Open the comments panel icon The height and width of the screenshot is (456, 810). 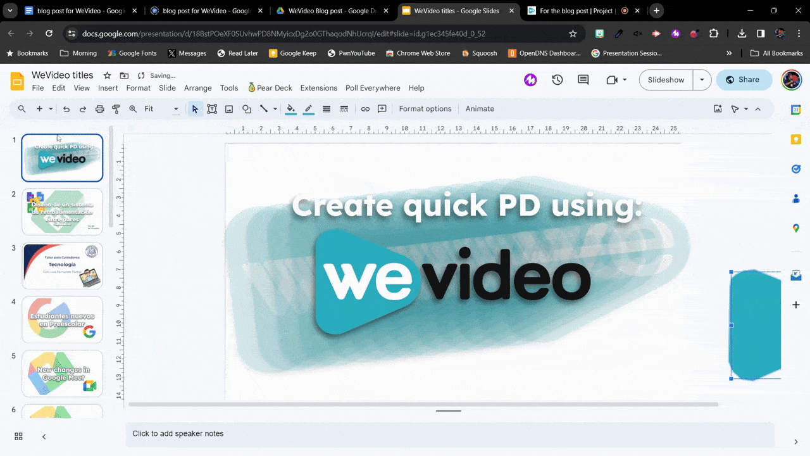pos(583,80)
